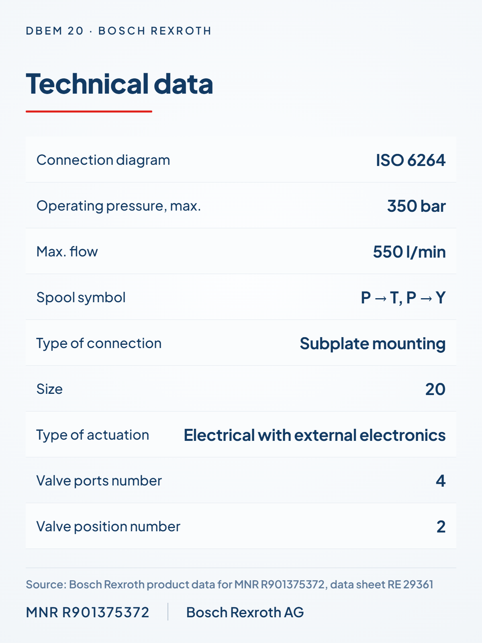
Task: Click the Source data sheet RE 29361 note
Action: pyautogui.click(x=230, y=584)
